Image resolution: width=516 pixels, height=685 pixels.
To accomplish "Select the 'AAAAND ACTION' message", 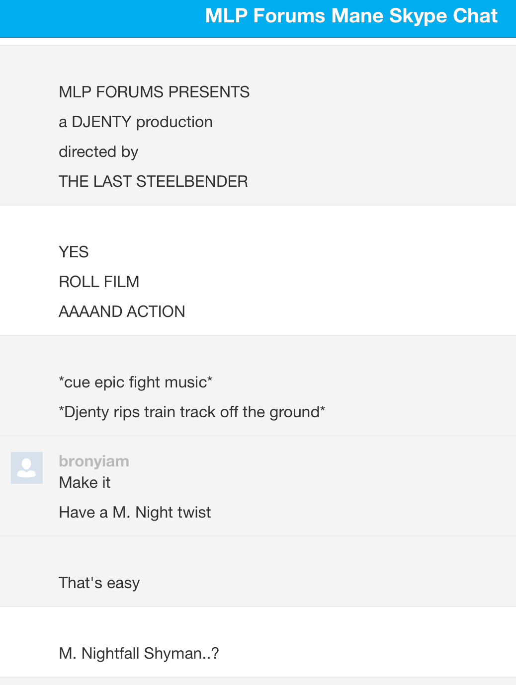I will (x=122, y=311).
